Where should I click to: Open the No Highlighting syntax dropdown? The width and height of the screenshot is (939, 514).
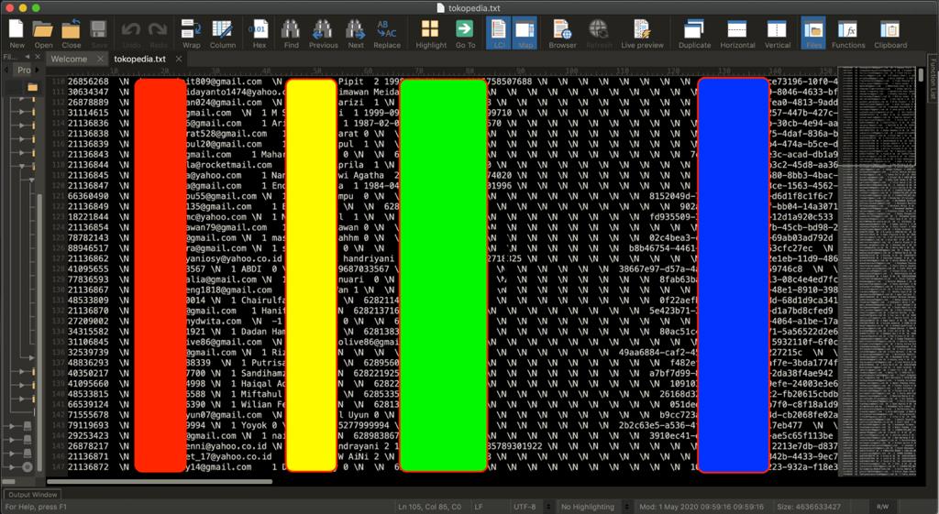click(592, 507)
